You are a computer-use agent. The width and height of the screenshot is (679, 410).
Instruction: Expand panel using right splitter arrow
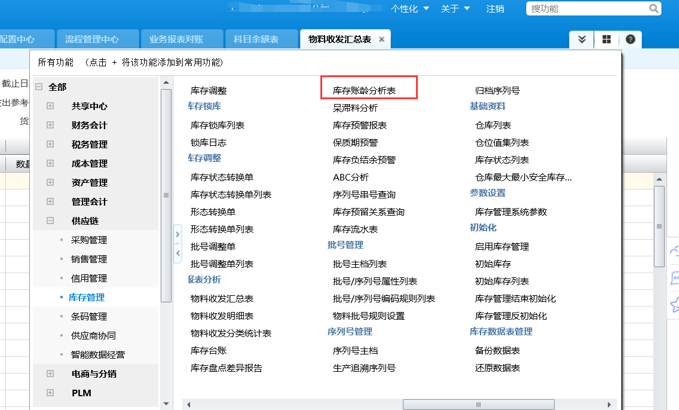[178, 235]
